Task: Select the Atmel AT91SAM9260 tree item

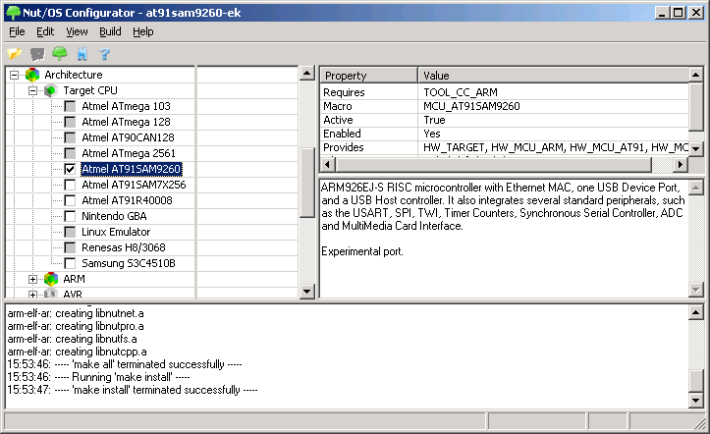Action: point(132,169)
